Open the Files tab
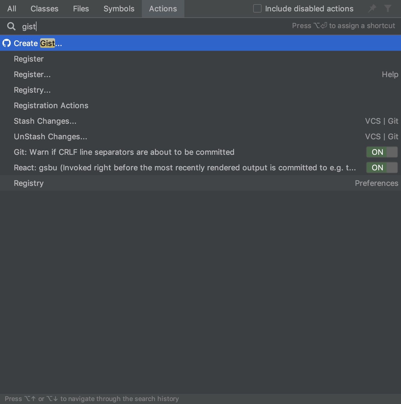The width and height of the screenshot is (401, 404). tap(81, 9)
